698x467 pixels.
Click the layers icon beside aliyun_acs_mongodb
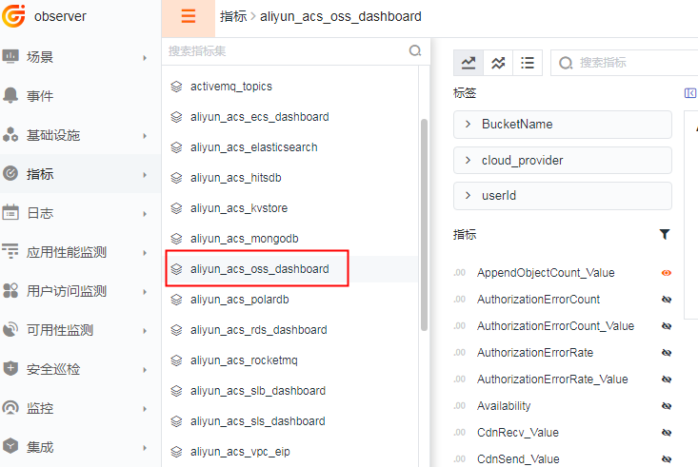click(x=177, y=239)
